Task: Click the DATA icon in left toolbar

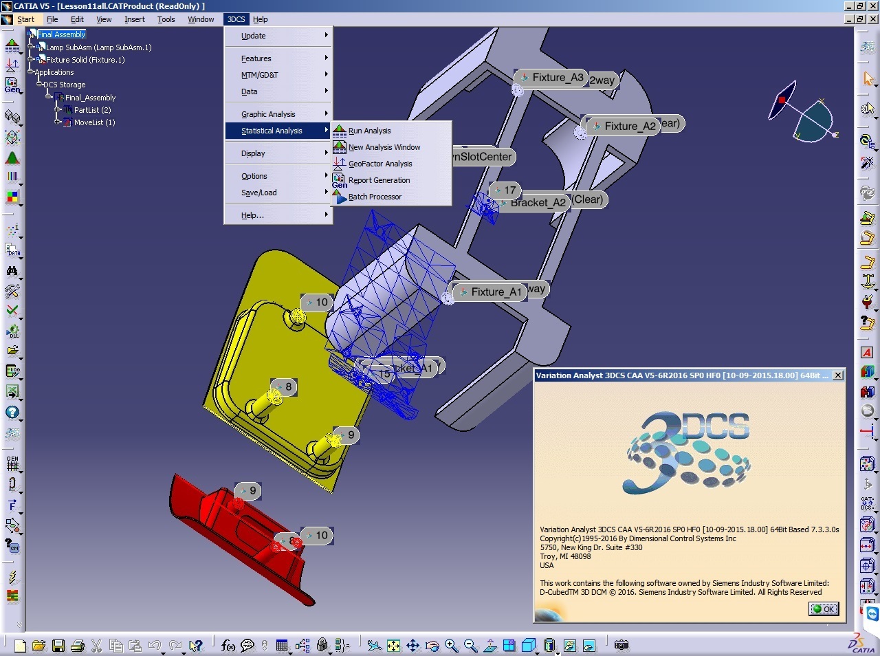Action: (12, 250)
